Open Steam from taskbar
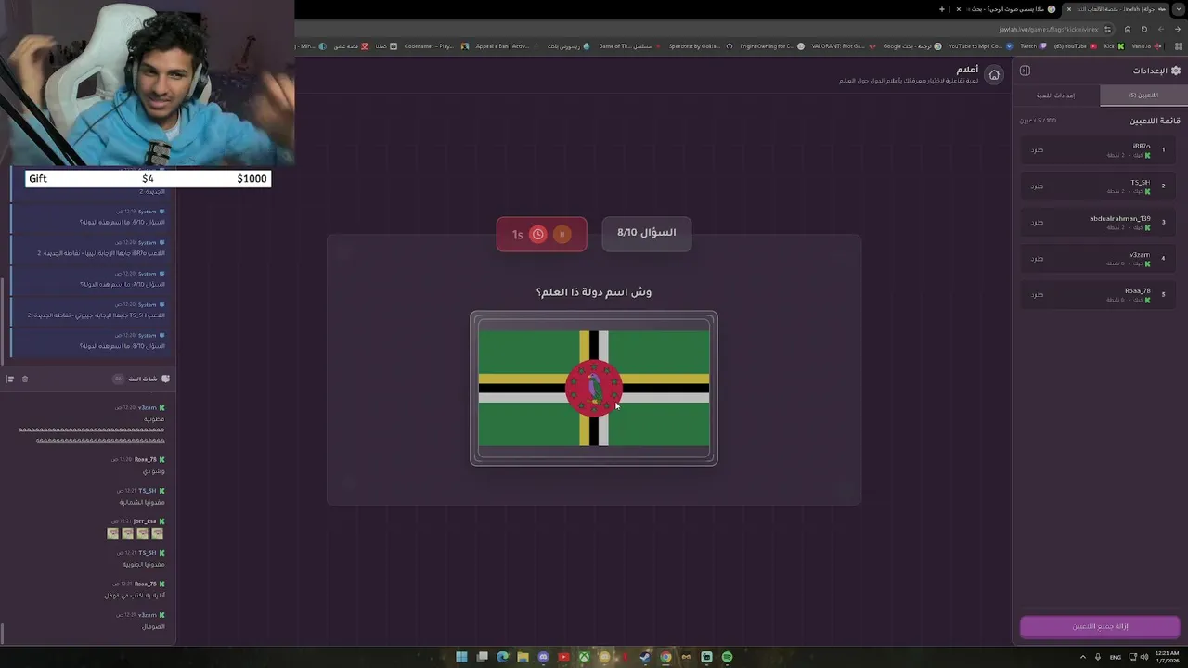This screenshot has height=668, width=1188. [x=645, y=657]
